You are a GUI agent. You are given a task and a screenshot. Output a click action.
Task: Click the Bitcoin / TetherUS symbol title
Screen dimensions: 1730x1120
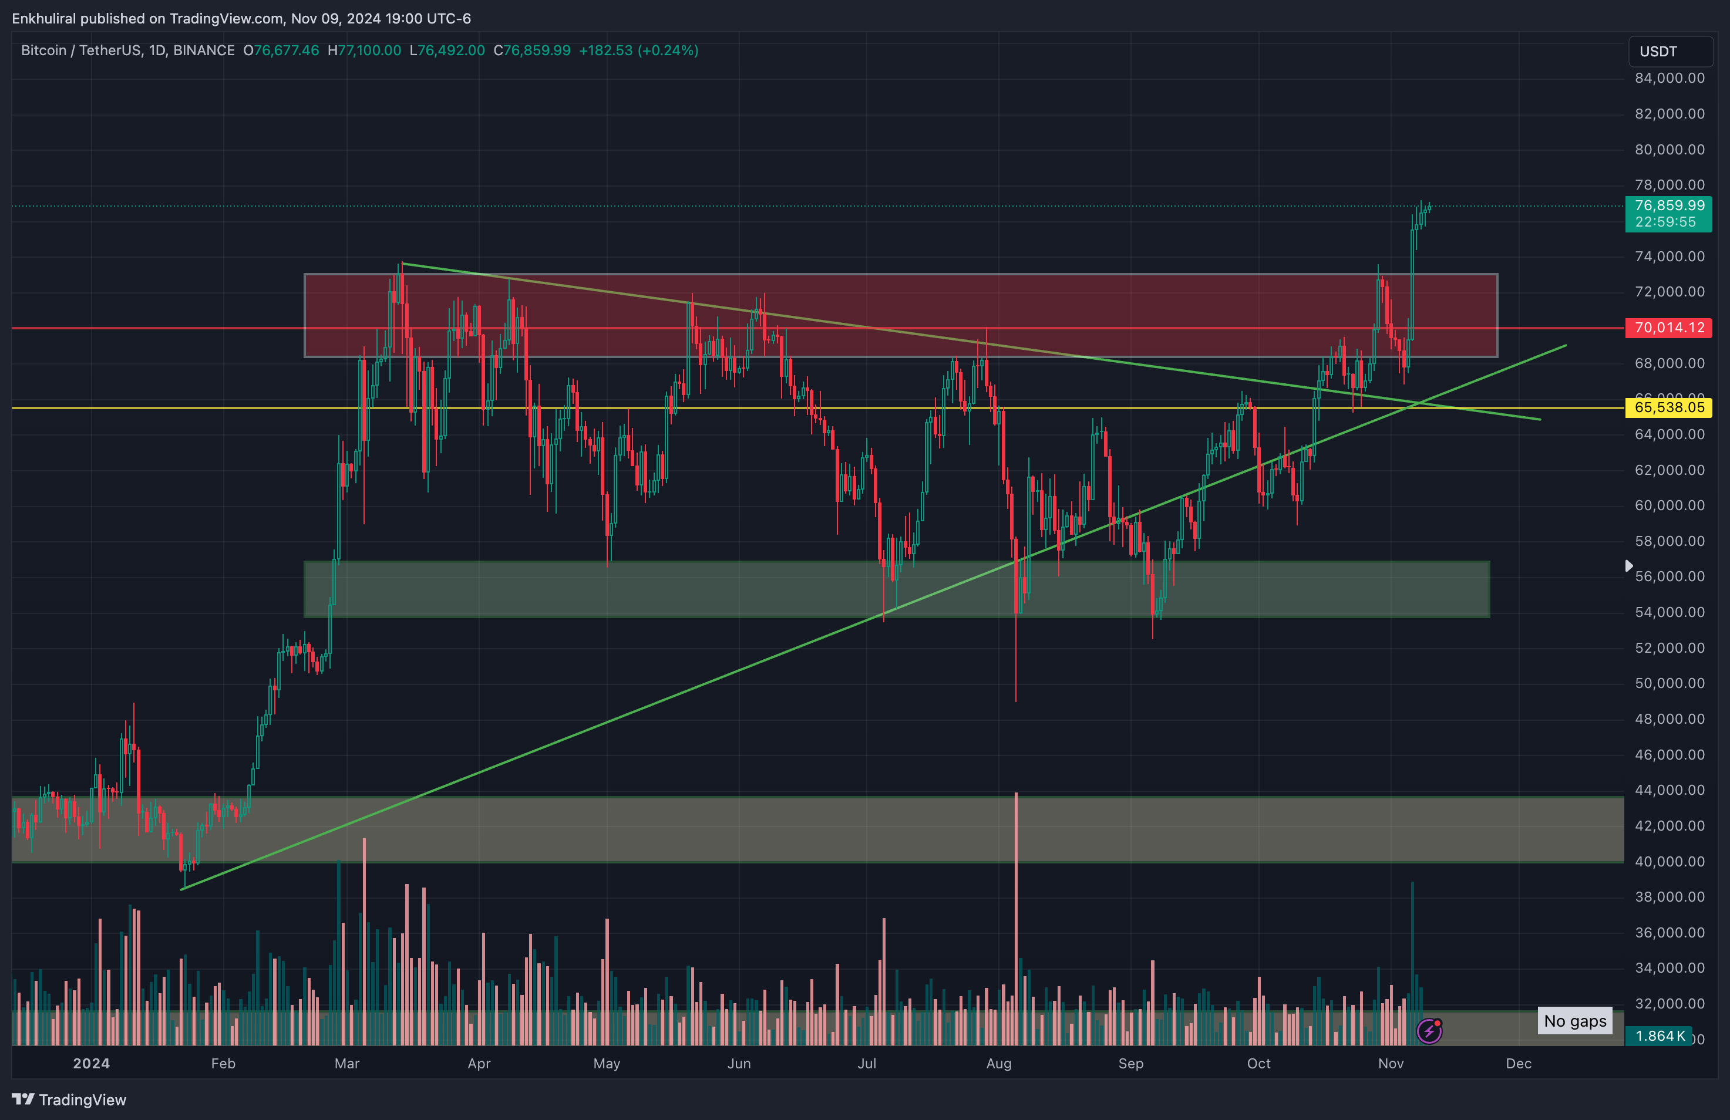pos(82,50)
